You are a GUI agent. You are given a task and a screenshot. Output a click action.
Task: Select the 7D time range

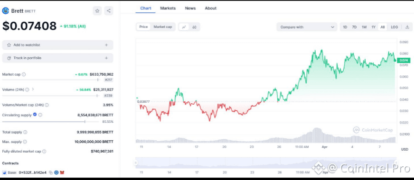click(x=354, y=27)
